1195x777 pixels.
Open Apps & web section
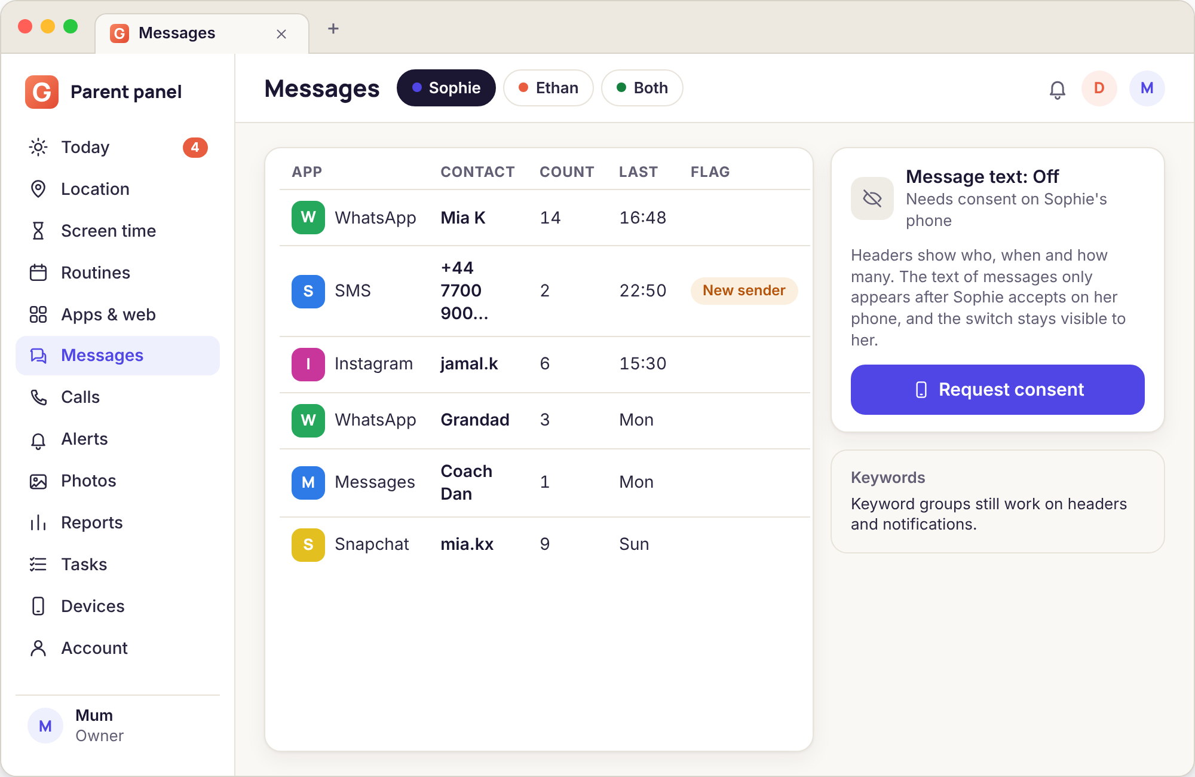118,314
